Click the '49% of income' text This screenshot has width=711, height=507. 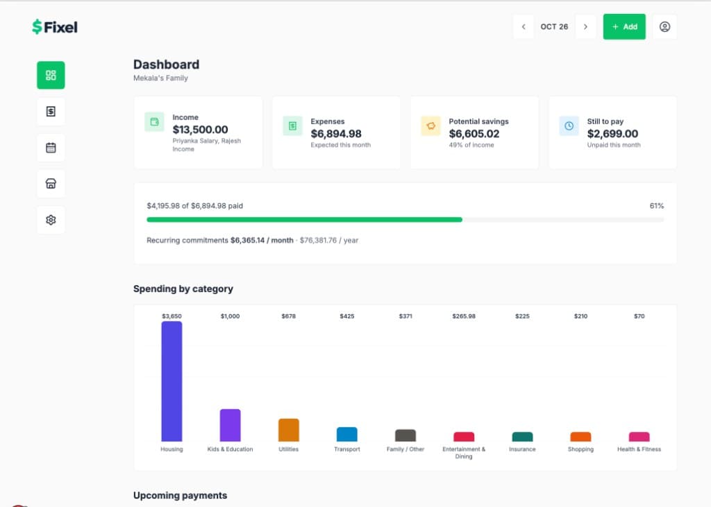tap(471, 145)
